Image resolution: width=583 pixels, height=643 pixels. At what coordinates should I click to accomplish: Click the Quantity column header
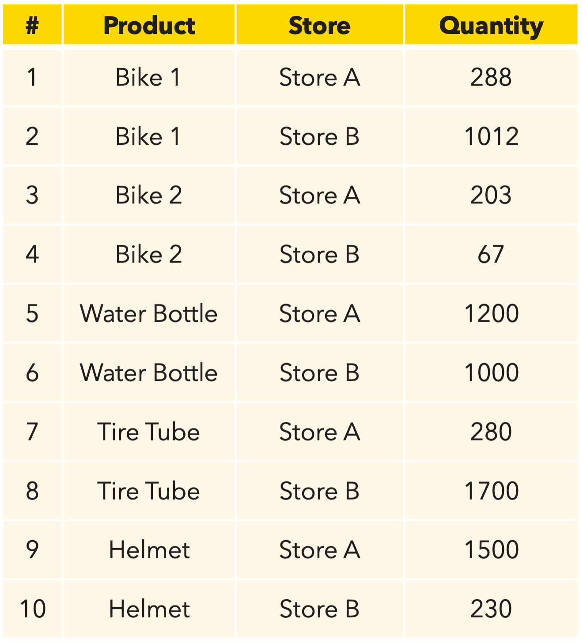pos(491,25)
